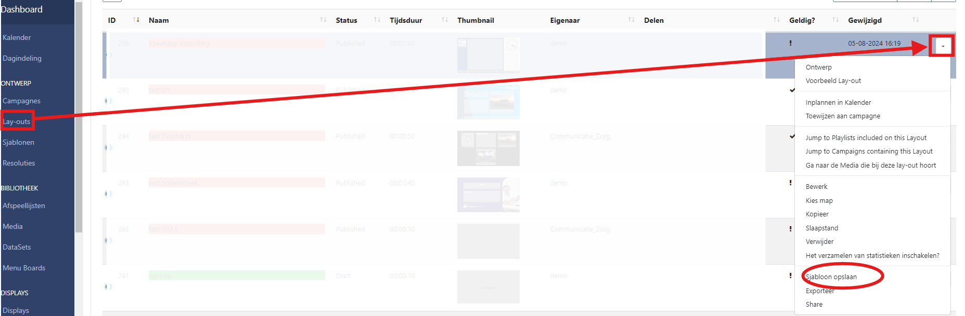Sort by Eigenaar using the sort icon
This screenshot has width=965, height=316.
(631, 20)
